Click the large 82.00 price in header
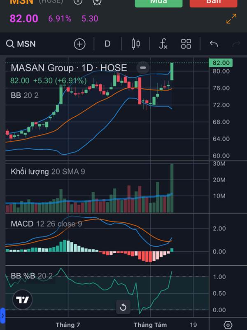 click(24, 19)
